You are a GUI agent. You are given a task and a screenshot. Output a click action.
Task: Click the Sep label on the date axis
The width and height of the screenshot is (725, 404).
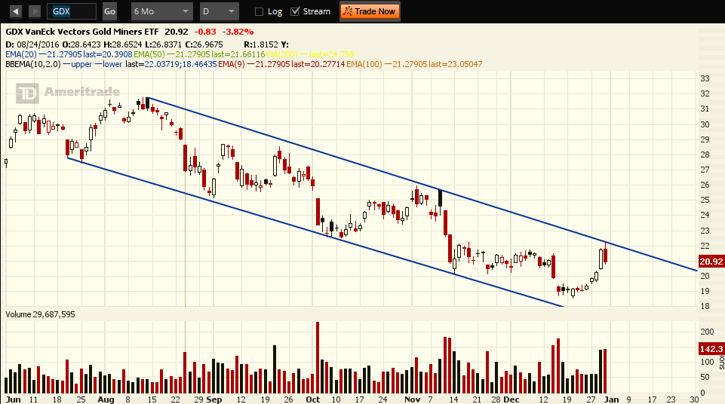coord(214,399)
